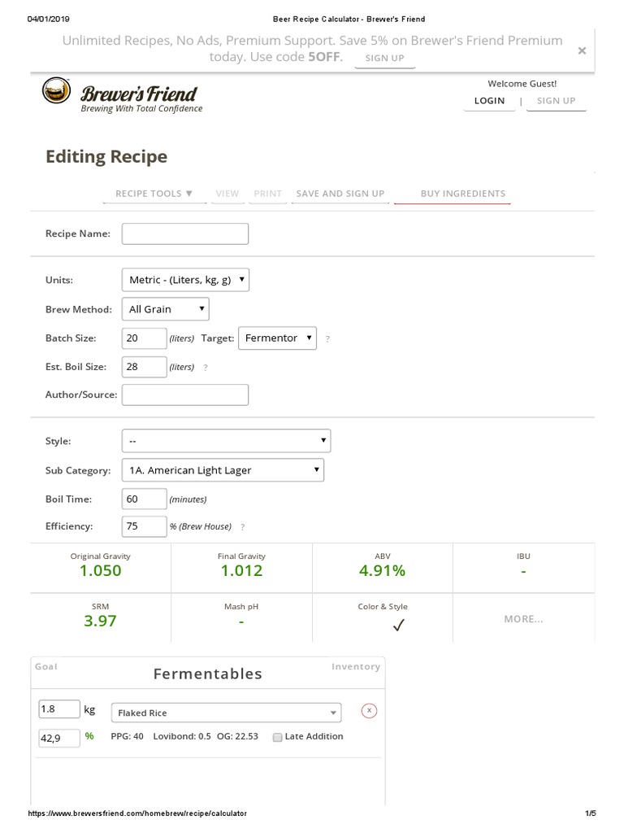Click Sign Up in the promo banner

384,58
